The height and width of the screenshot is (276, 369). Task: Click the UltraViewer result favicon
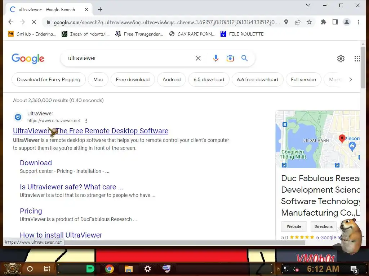pos(18,117)
